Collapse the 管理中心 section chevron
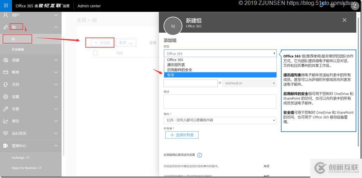Screen dimensions: 362x178 (x=56, y=146)
